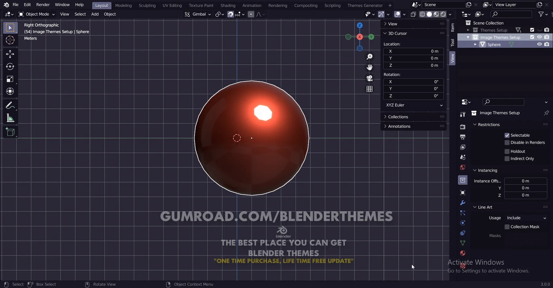
Task: Open the Tool properties tab icon
Action: coord(463,114)
